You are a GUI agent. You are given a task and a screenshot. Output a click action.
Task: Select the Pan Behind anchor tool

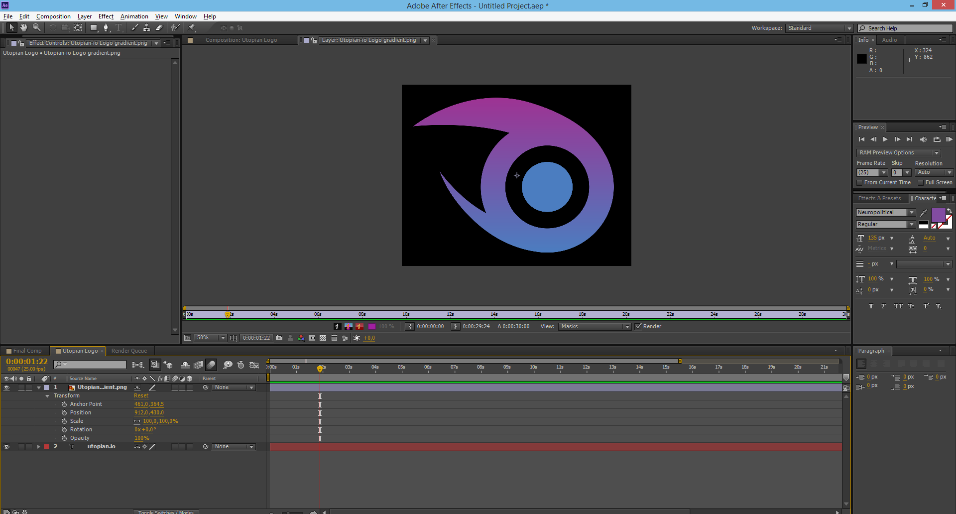tap(78, 28)
